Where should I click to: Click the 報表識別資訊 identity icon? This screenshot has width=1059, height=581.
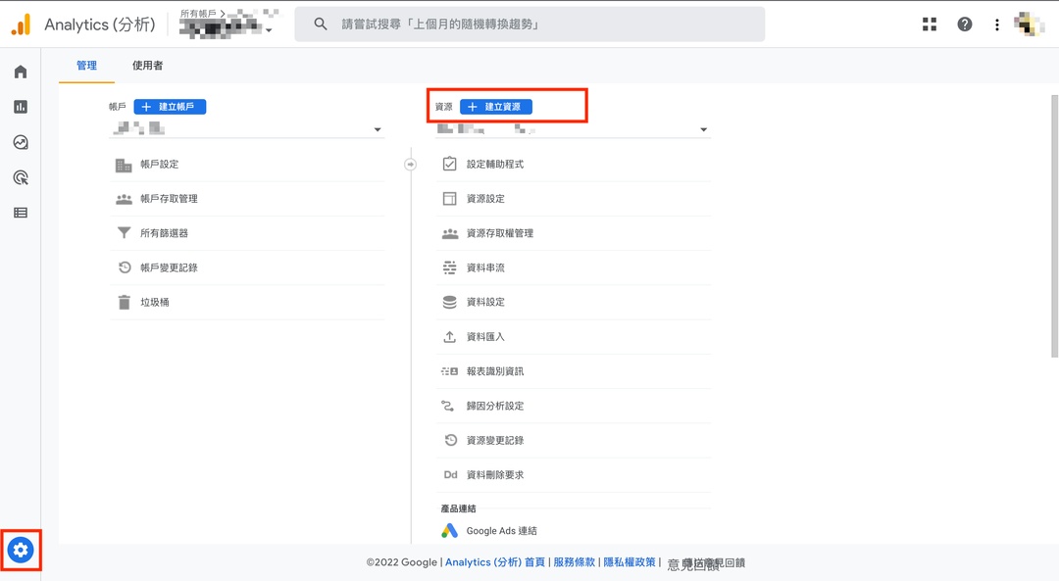pyautogui.click(x=449, y=371)
